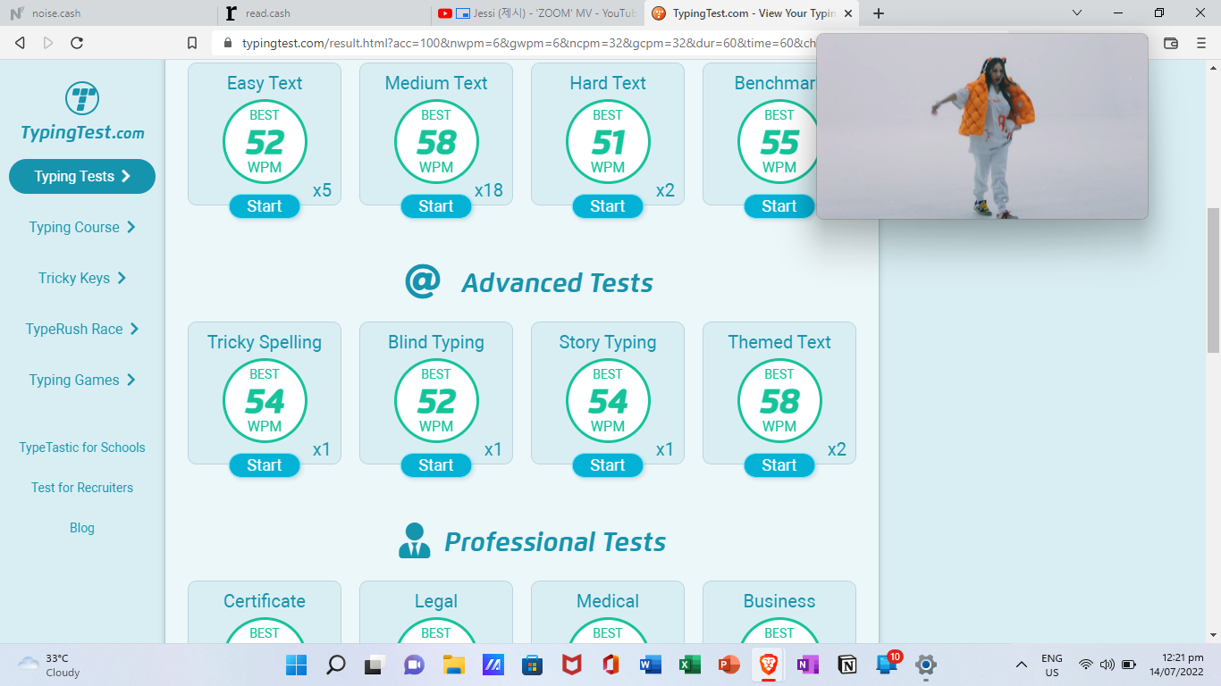Expand the Tricky Keys sidebar menu
The height and width of the screenshot is (686, 1221).
click(82, 278)
